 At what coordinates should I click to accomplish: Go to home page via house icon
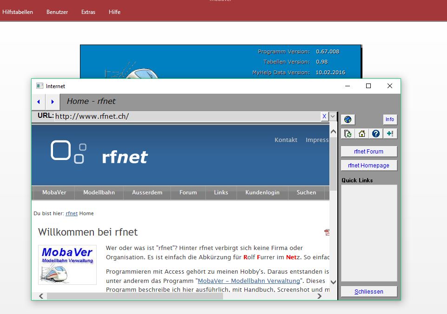(x=362, y=134)
